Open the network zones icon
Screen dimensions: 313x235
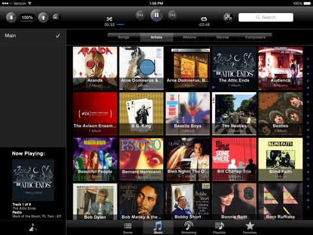(x=228, y=18)
